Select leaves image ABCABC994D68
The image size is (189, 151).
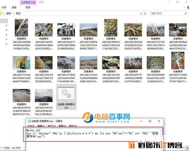[133, 30]
